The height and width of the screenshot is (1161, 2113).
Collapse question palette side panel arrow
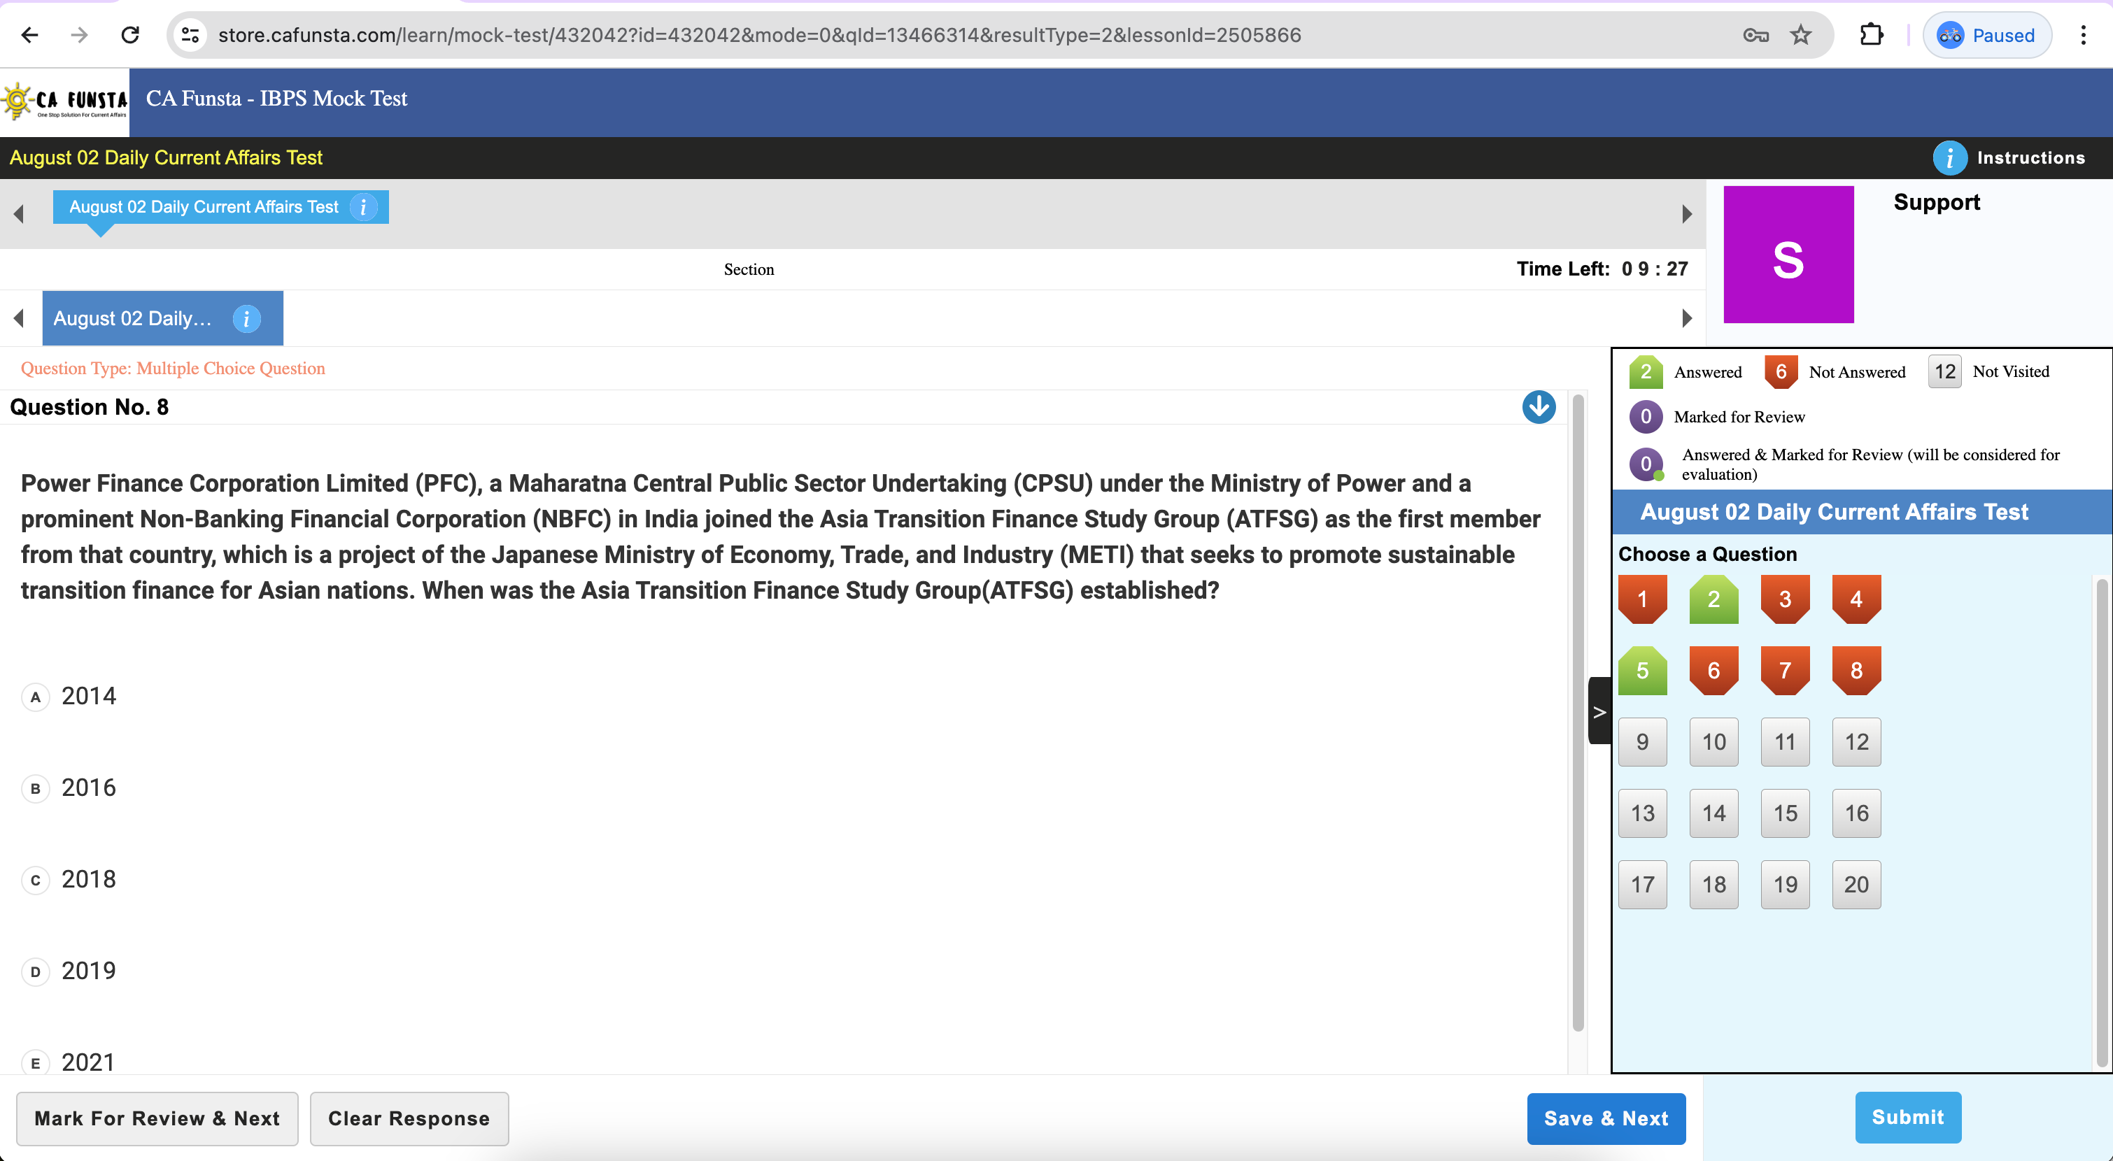click(1599, 712)
